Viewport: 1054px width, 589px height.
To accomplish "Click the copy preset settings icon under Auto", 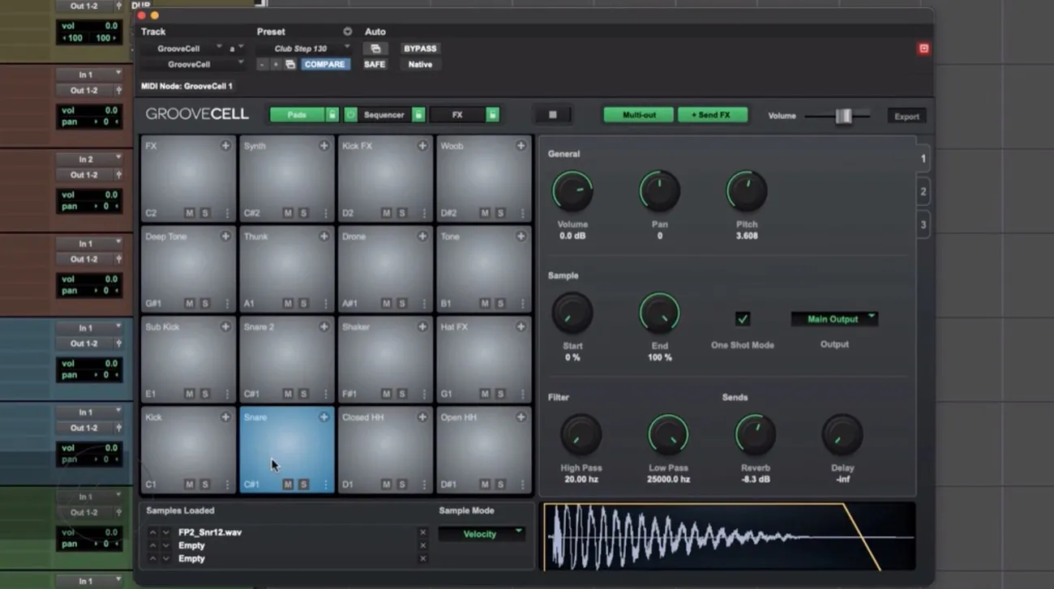I will click(375, 48).
